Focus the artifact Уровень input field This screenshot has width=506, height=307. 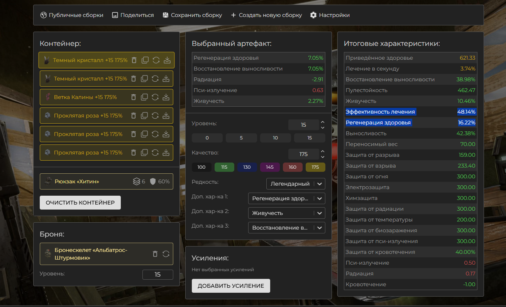point(304,125)
